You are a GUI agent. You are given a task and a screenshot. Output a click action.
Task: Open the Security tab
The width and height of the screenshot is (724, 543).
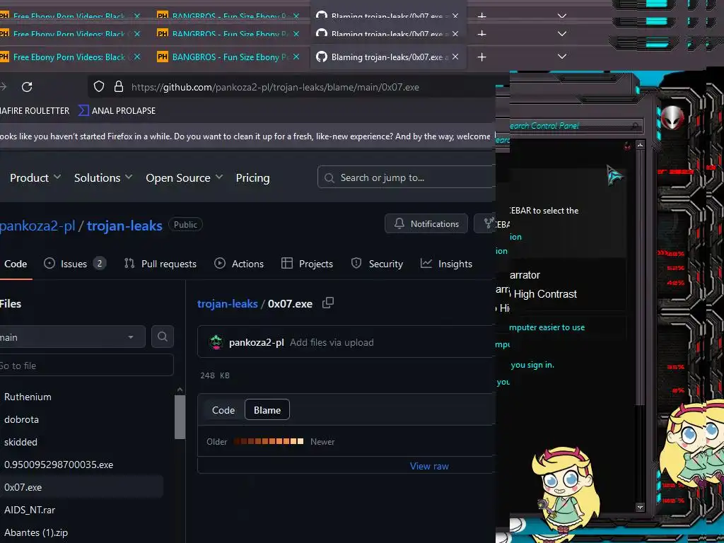(377, 264)
